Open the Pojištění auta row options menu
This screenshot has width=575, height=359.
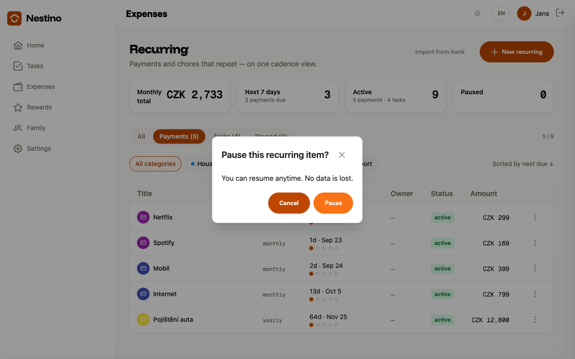(535, 320)
